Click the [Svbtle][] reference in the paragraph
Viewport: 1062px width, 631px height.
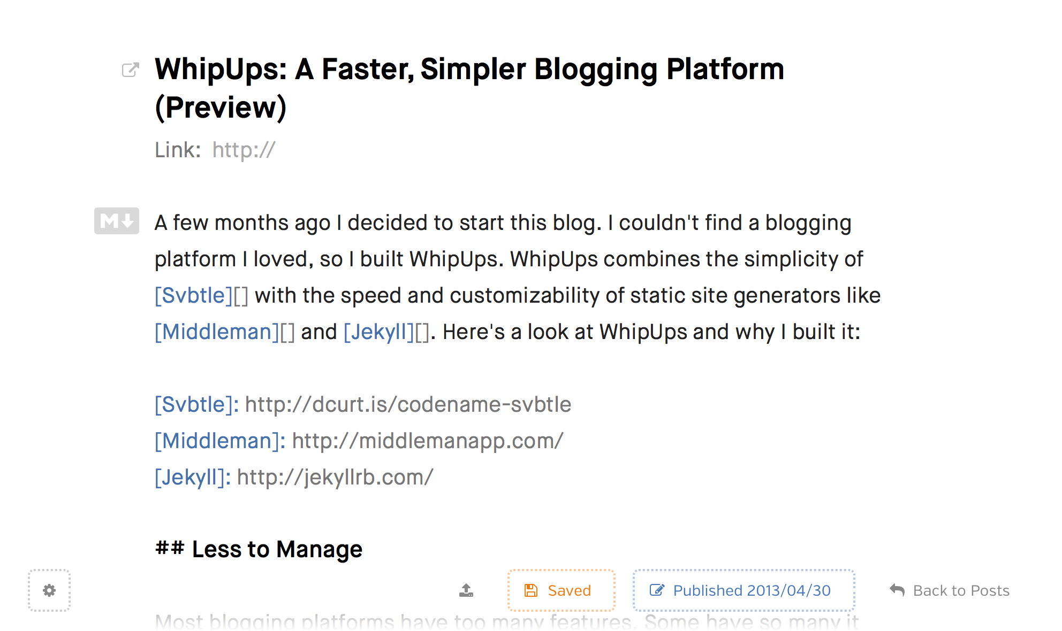(x=201, y=296)
